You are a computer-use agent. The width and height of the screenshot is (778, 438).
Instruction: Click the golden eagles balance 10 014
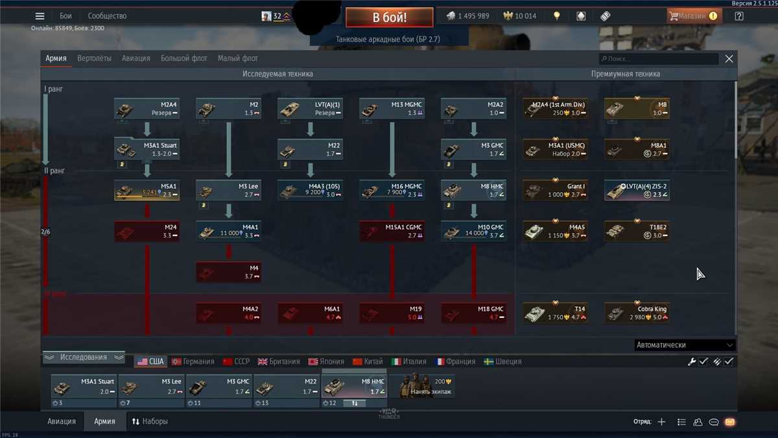click(519, 16)
